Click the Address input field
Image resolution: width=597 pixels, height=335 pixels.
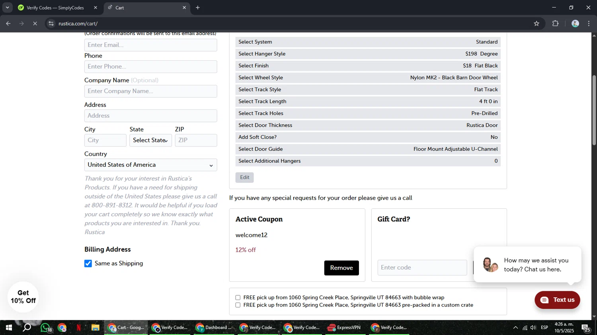[x=151, y=116]
